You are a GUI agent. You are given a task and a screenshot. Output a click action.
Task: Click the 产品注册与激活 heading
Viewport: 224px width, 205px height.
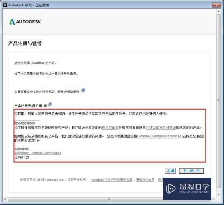(x=25, y=43)
